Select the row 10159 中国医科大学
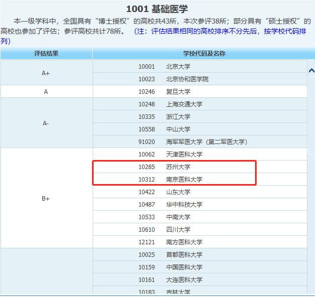315x298 pixels. 200,267
